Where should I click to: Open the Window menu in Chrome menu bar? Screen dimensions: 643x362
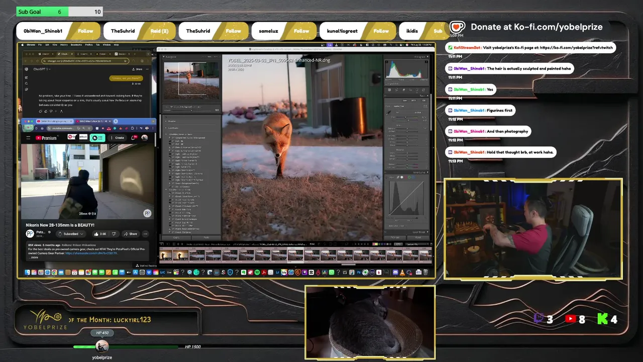106,45
